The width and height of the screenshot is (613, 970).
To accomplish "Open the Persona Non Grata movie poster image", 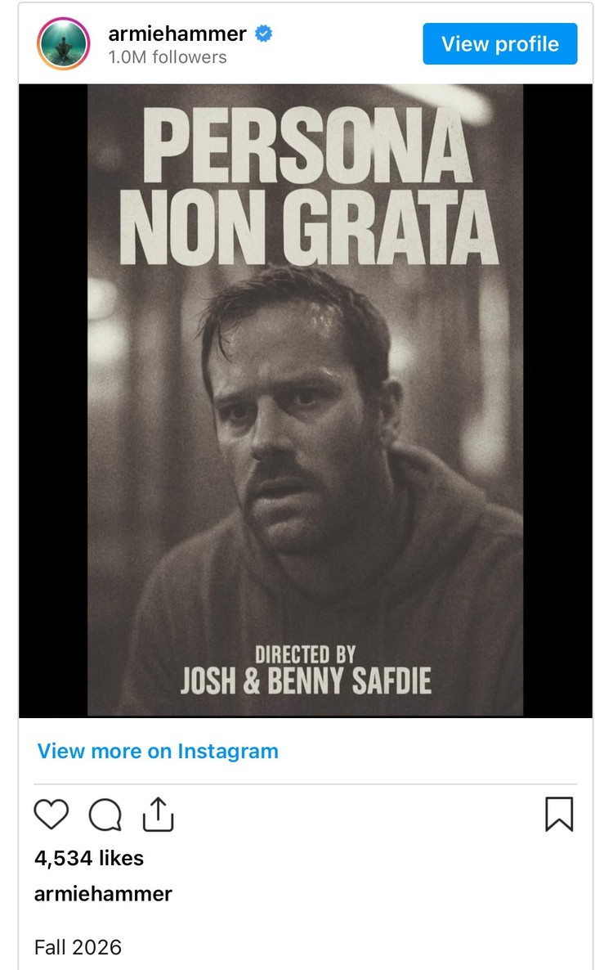I will tap(306, 401).
